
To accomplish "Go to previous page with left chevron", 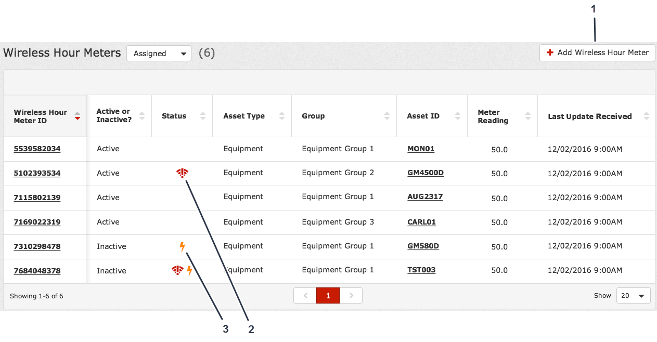I will [305, 296].
